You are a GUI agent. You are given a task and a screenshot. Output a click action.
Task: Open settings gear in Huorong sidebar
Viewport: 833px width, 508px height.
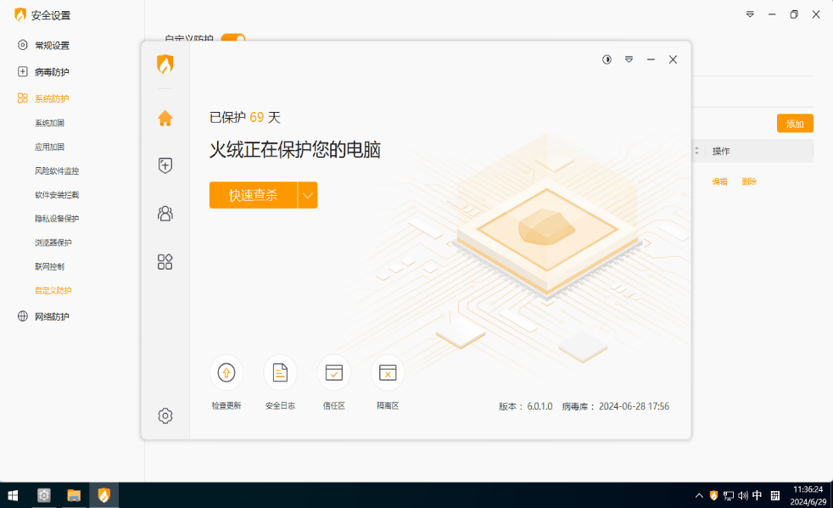[x=165, y=416]
